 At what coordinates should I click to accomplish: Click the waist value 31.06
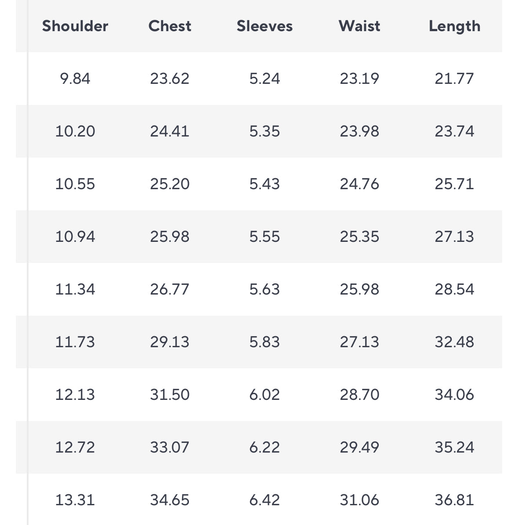pos(359,500)
